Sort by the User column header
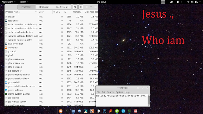The height and width of the screenshot is (114, 203). click(x=45, y=12)
